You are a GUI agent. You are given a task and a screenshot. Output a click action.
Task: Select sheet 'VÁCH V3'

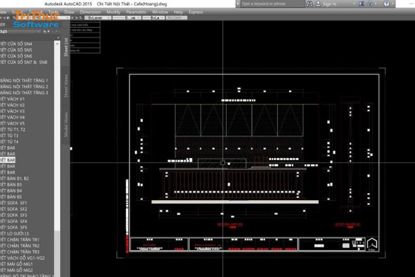coord(12,111)
